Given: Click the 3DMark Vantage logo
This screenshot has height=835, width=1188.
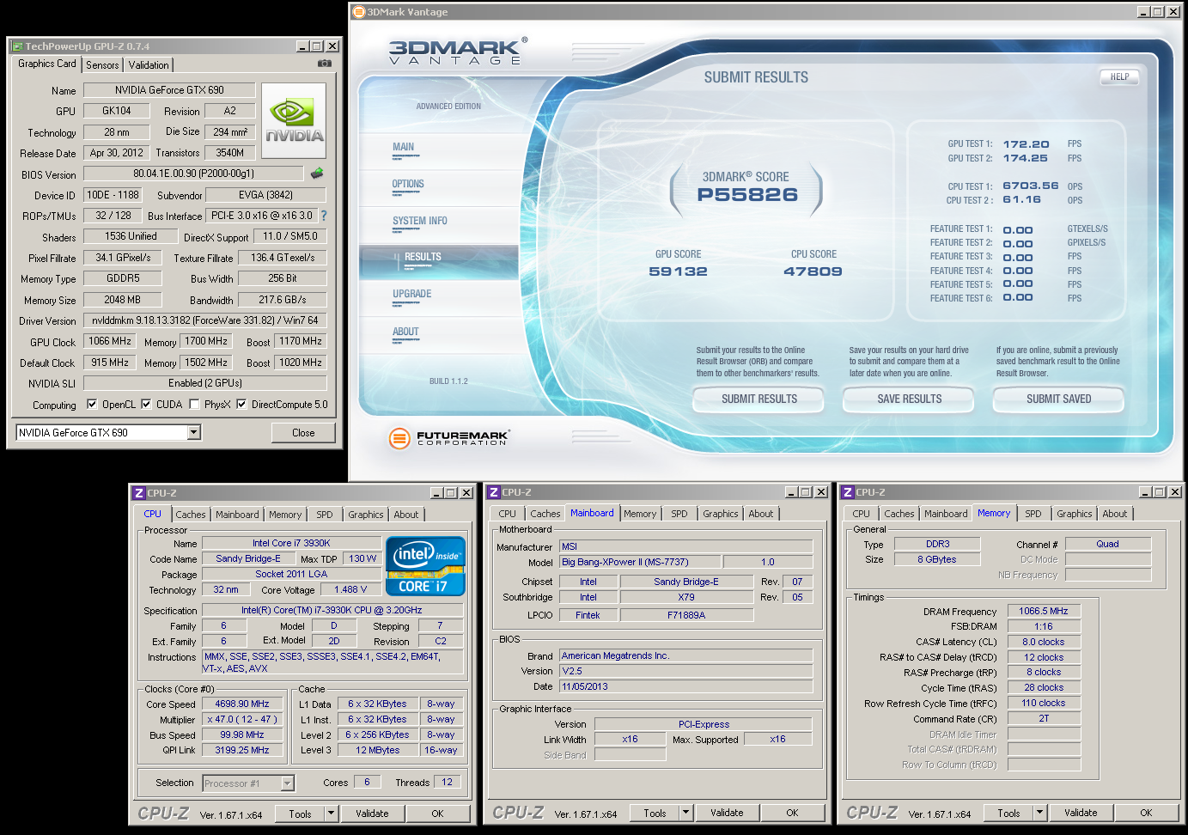Looking at the screenshot, I should pos(458,52).
